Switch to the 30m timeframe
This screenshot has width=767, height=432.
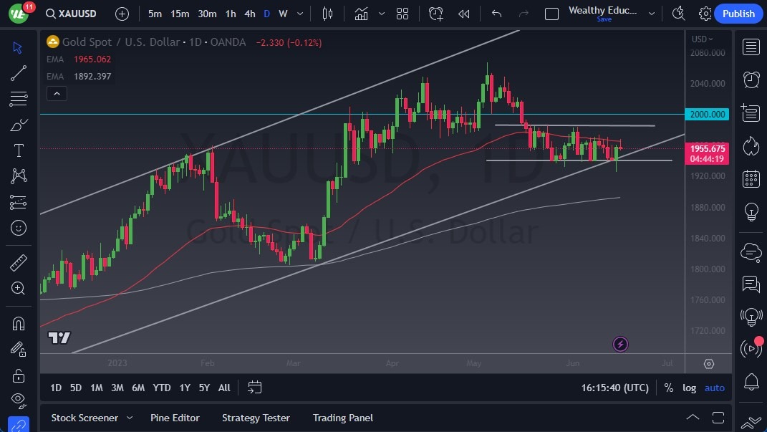click(207, 14)
